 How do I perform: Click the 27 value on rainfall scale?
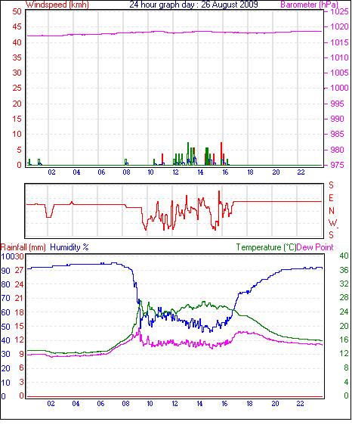[x=19, y=270]
